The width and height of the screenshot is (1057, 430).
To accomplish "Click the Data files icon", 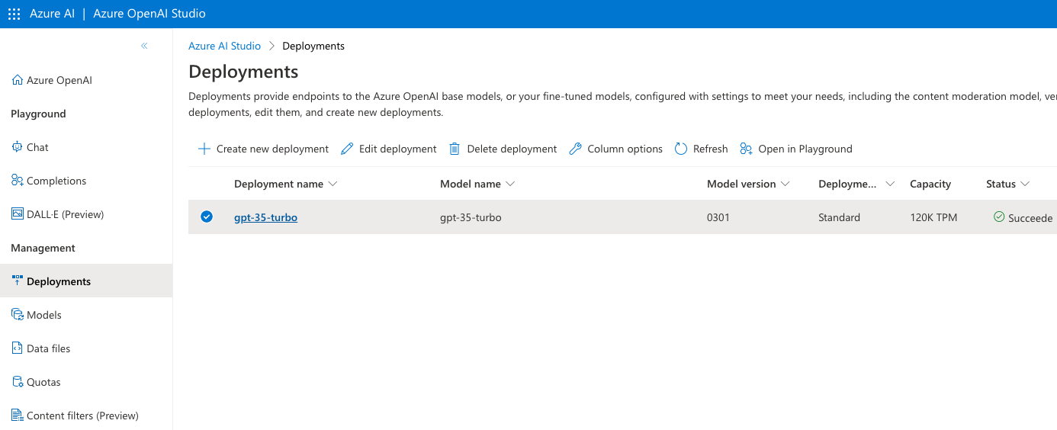I will [18, 348].
